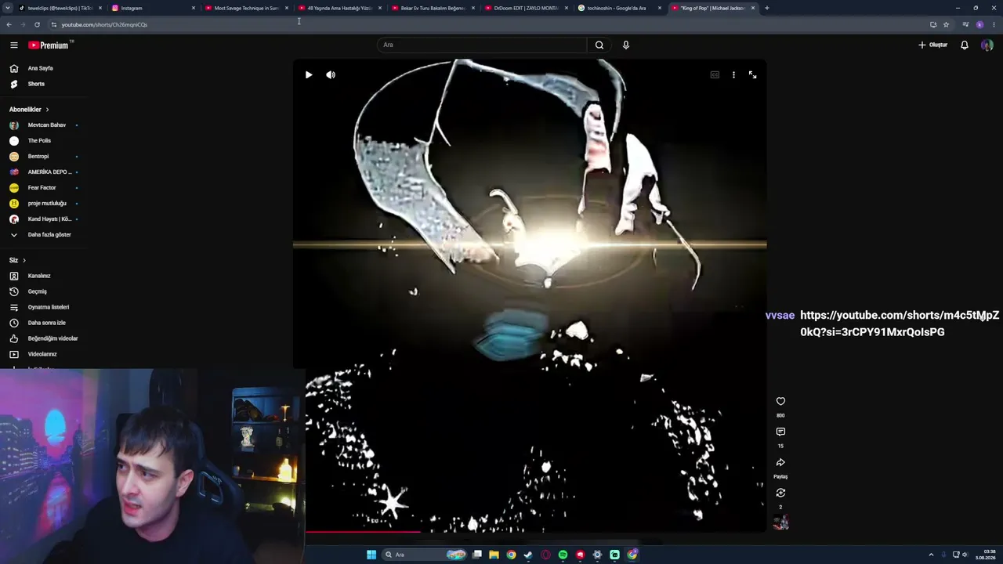Open the Short's three-dot more menu
Screen dimensions: 1003x564
tap(733, 75)
